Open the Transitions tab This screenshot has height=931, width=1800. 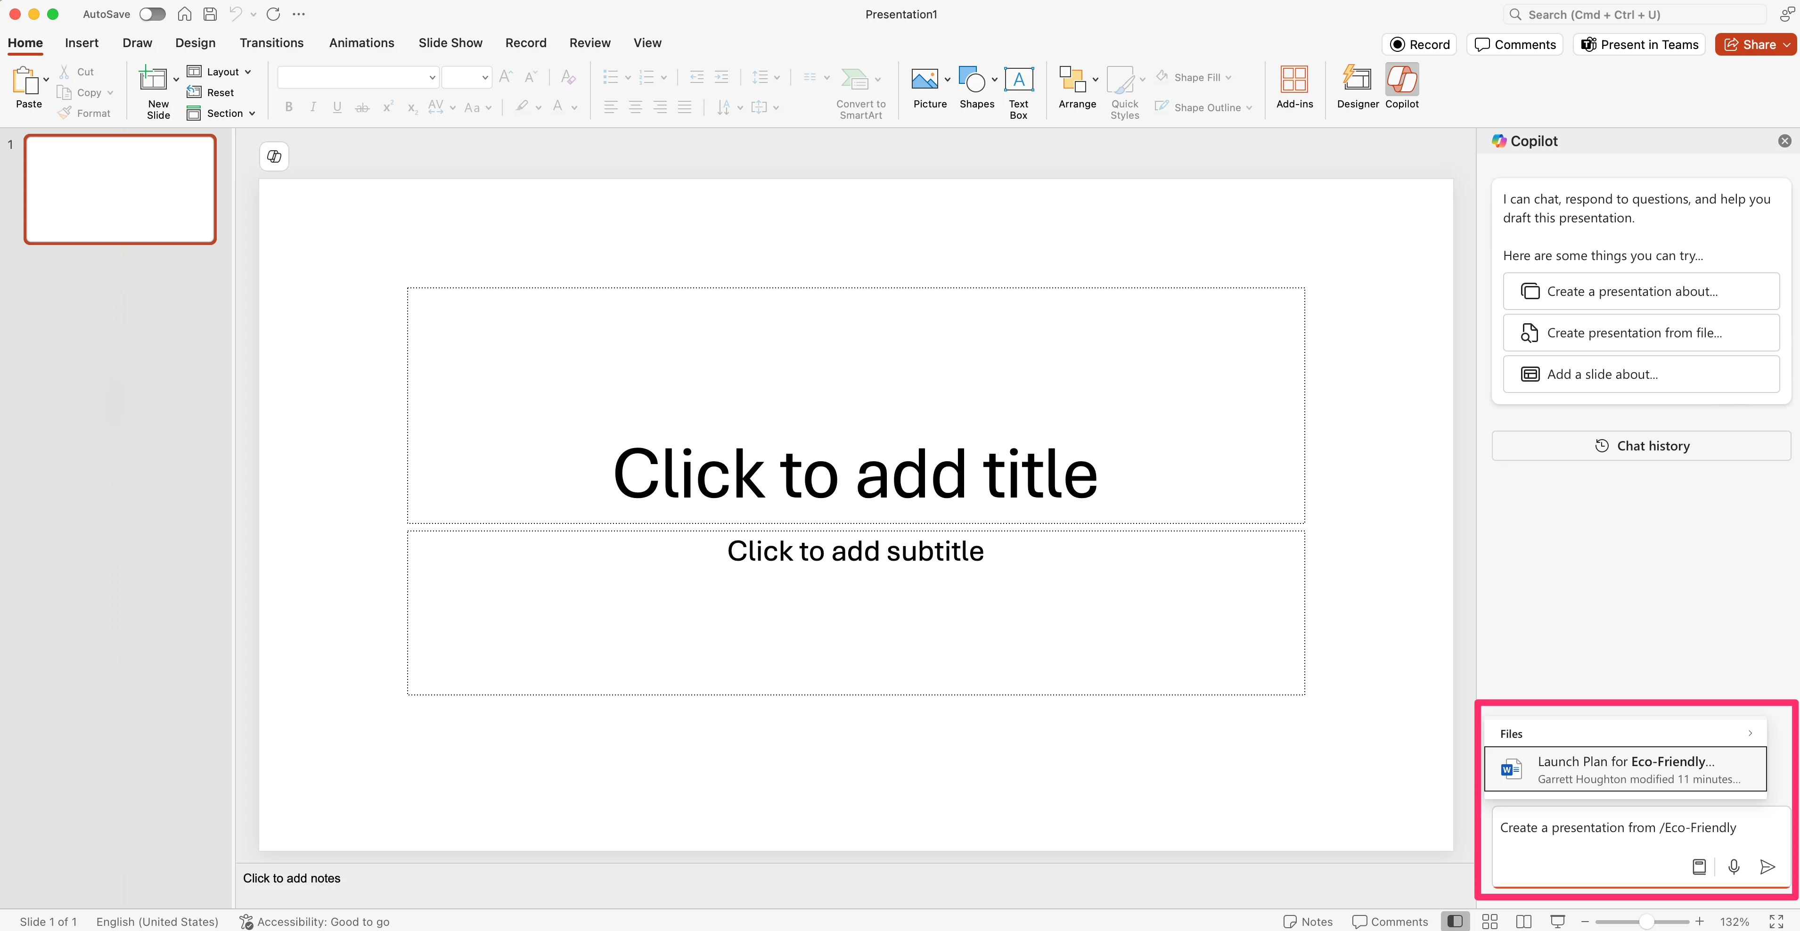point(271,42)
